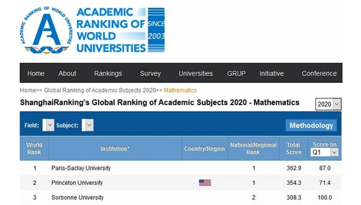Go to the Rankings menu

[x=108, y=73]
